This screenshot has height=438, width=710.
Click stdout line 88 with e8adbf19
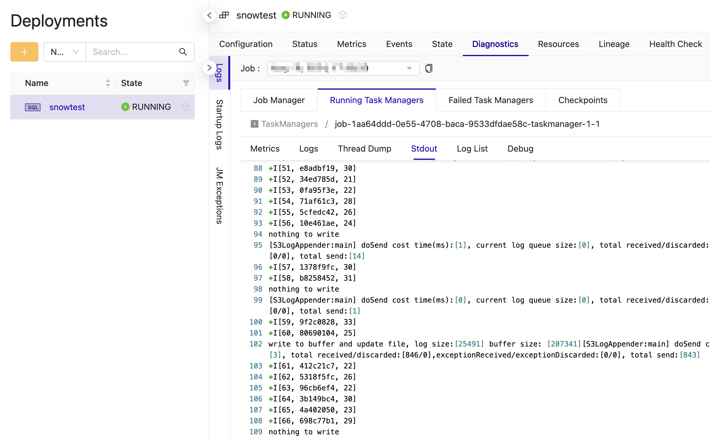[312, 168]
